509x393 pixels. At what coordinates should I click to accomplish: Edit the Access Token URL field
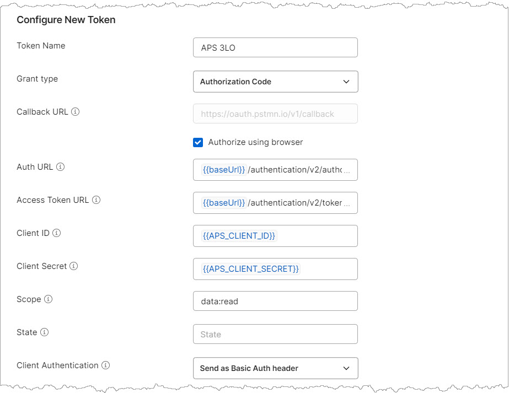pos(275,203)
